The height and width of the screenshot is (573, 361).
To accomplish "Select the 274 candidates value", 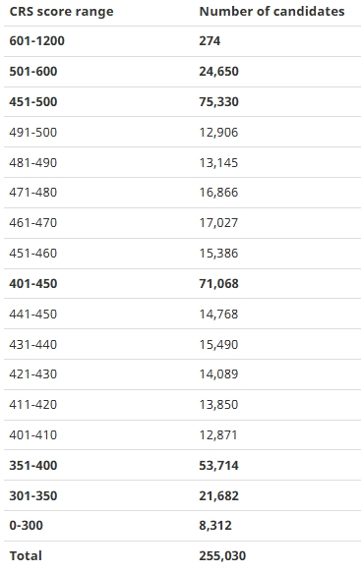I will point(210,41).
